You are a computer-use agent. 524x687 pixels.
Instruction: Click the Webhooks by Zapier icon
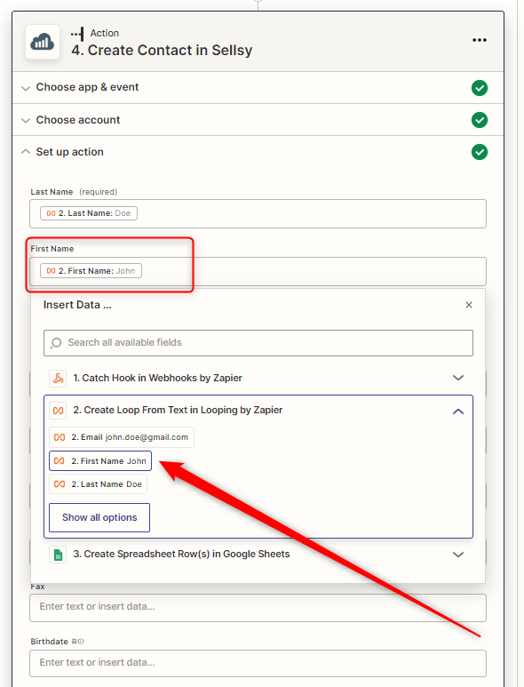pyautogui.click(x=58, y=378)
